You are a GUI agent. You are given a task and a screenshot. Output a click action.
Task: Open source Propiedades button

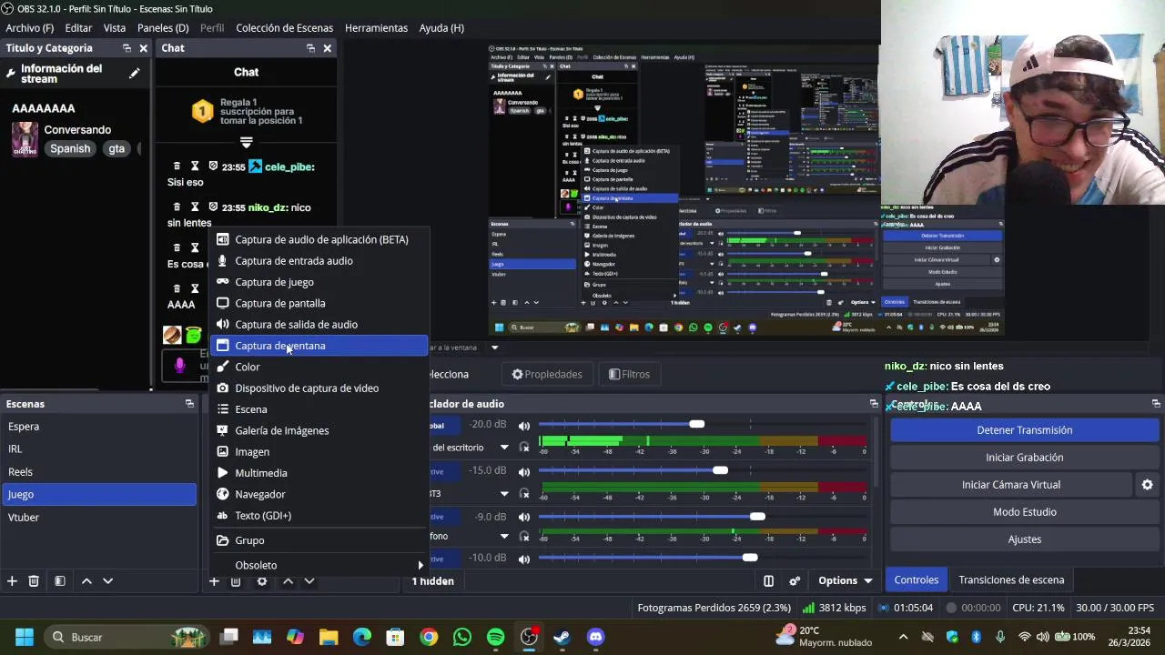[x=546, y=374]
